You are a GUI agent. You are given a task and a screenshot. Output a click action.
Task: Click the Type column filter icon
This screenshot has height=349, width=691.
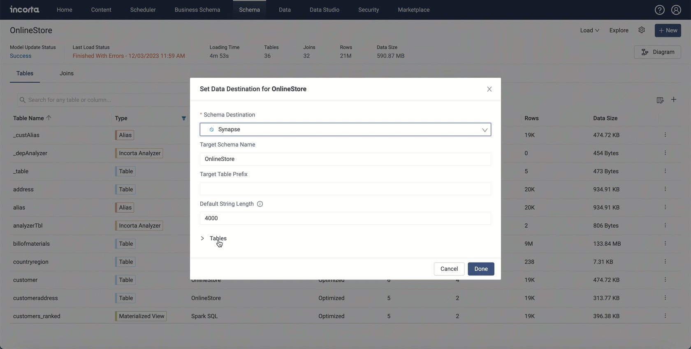[x=184, y=118]
